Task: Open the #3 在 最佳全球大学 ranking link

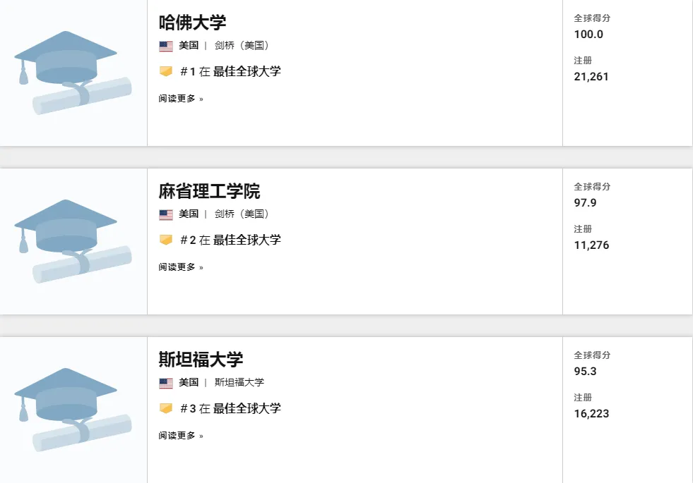Action: click(x=230, y=408)
